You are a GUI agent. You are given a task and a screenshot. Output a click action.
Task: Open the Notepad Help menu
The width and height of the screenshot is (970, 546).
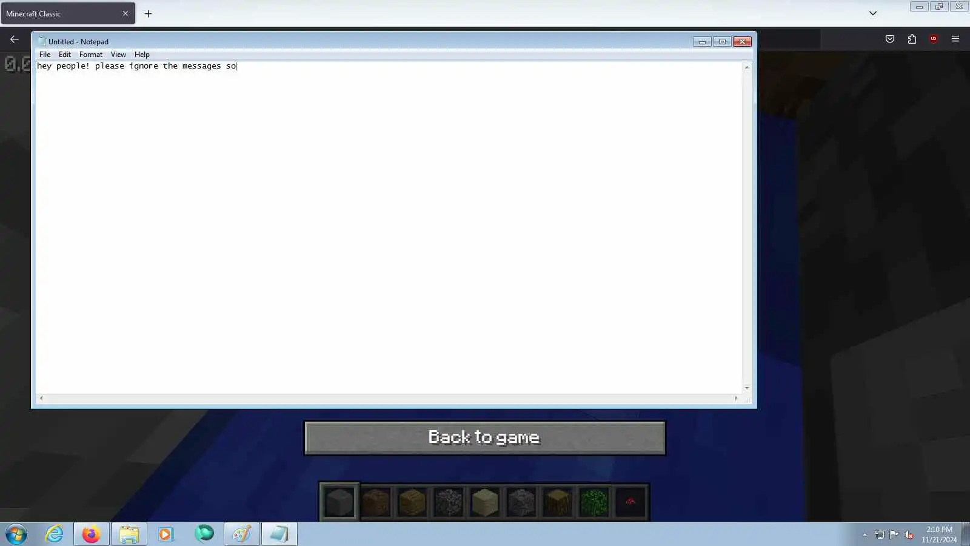pyautogui.click(x=142, y=55)
